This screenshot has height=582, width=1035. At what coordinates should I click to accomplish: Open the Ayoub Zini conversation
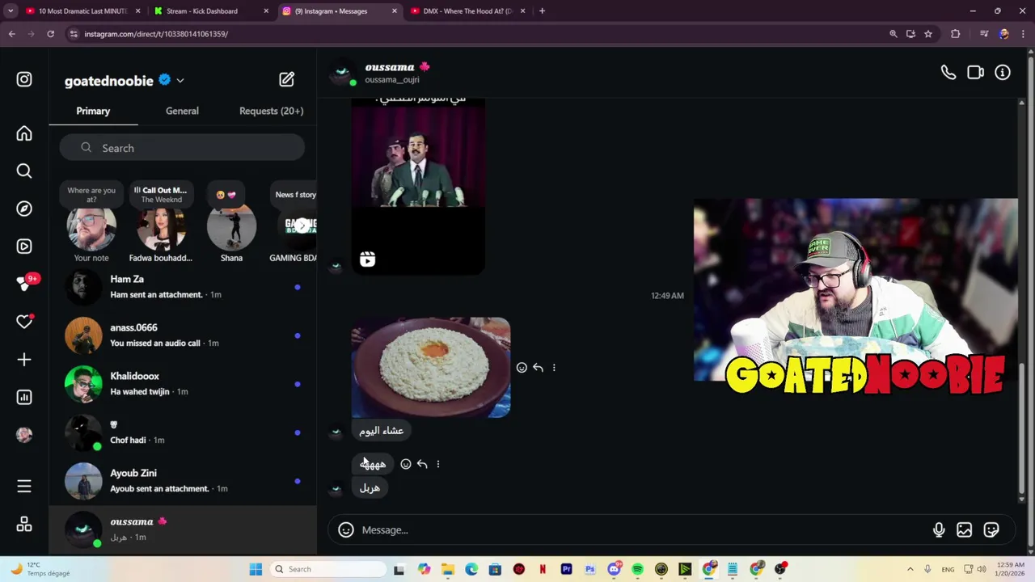pyautogui.click(x=182, y=481)
